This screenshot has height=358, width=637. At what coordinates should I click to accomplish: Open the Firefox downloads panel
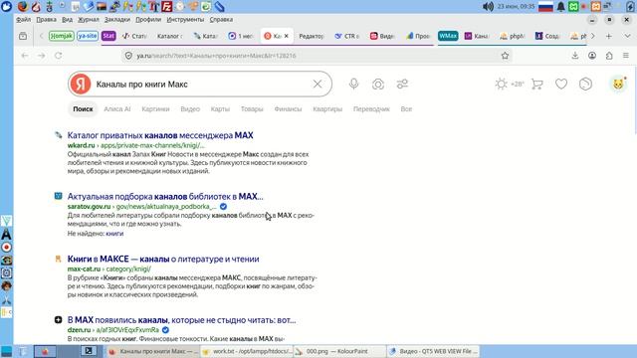click(x=575, y=56)
